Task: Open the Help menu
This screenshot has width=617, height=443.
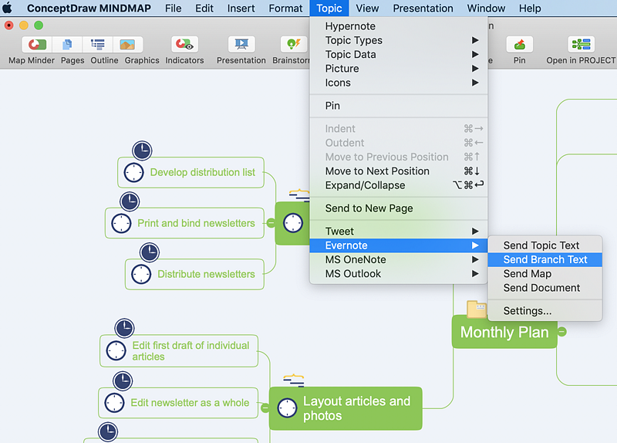Action: [x=530, y=8]
